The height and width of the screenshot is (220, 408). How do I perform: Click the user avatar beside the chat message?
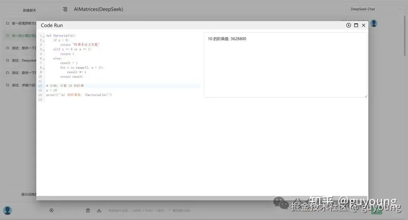374,23
